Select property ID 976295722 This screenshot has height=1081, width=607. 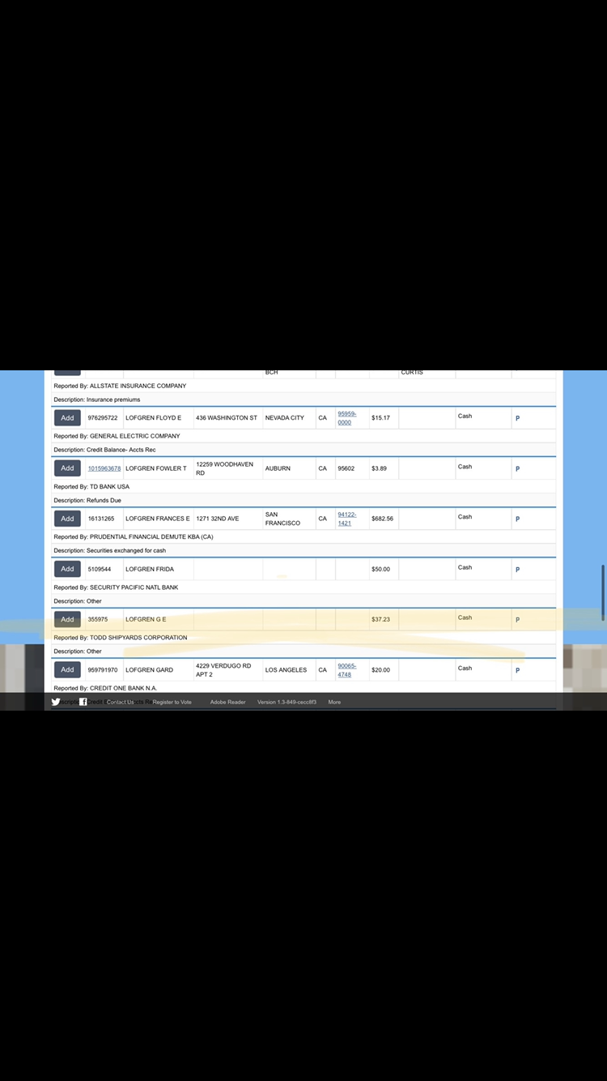103,418
